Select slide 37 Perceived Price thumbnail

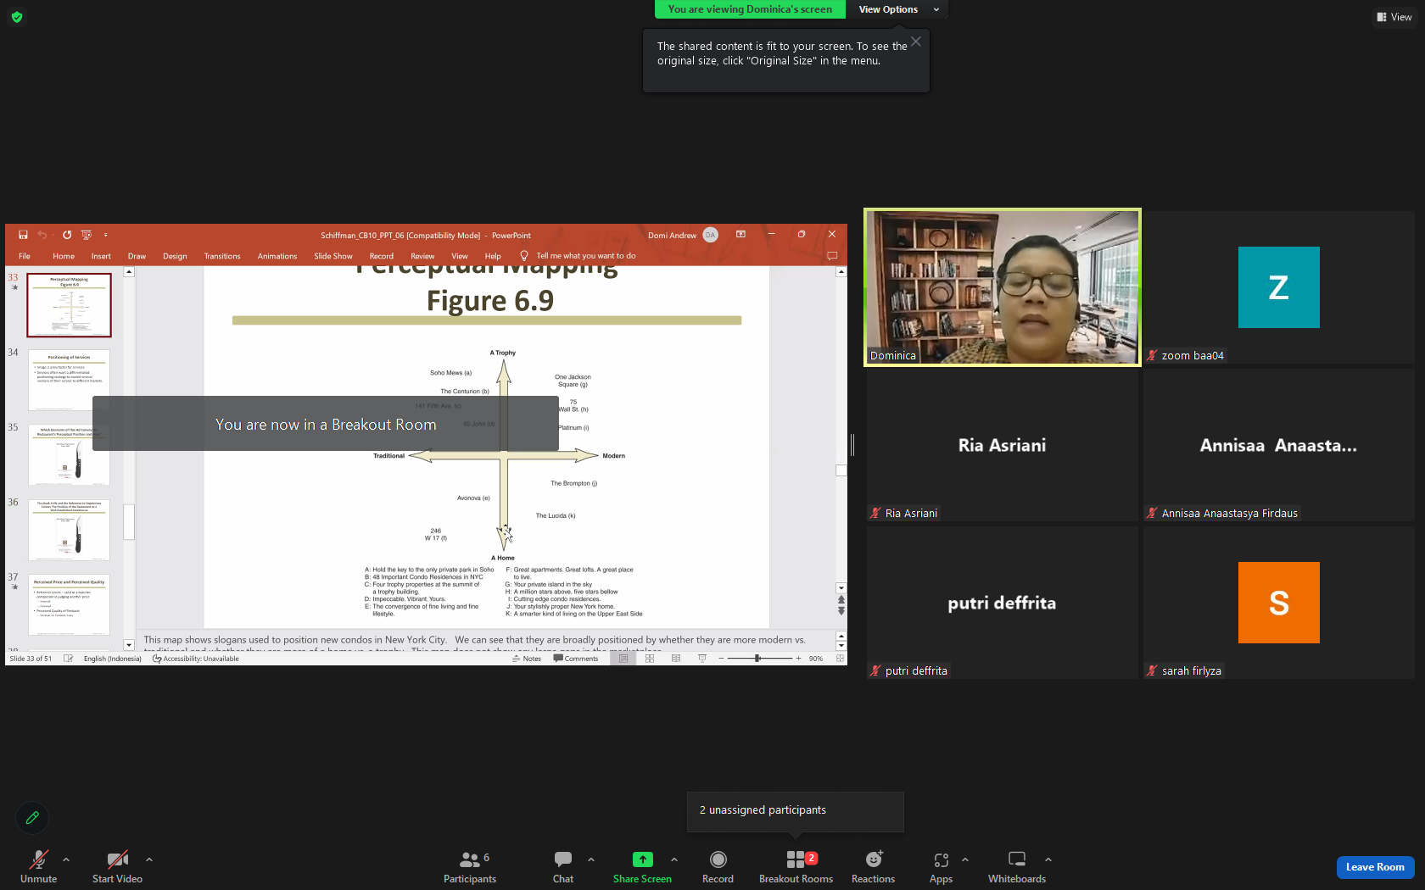coord(69,604)
